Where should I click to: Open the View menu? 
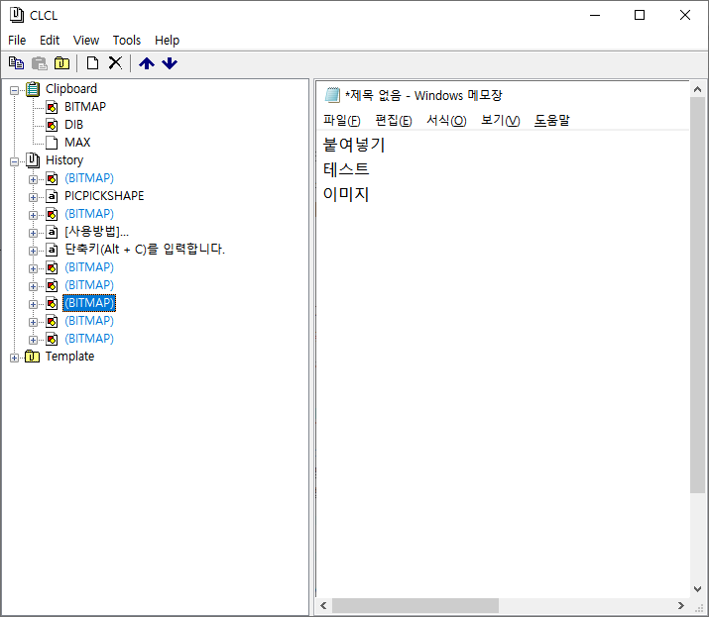pyautogui.click(x=86, y=41)
